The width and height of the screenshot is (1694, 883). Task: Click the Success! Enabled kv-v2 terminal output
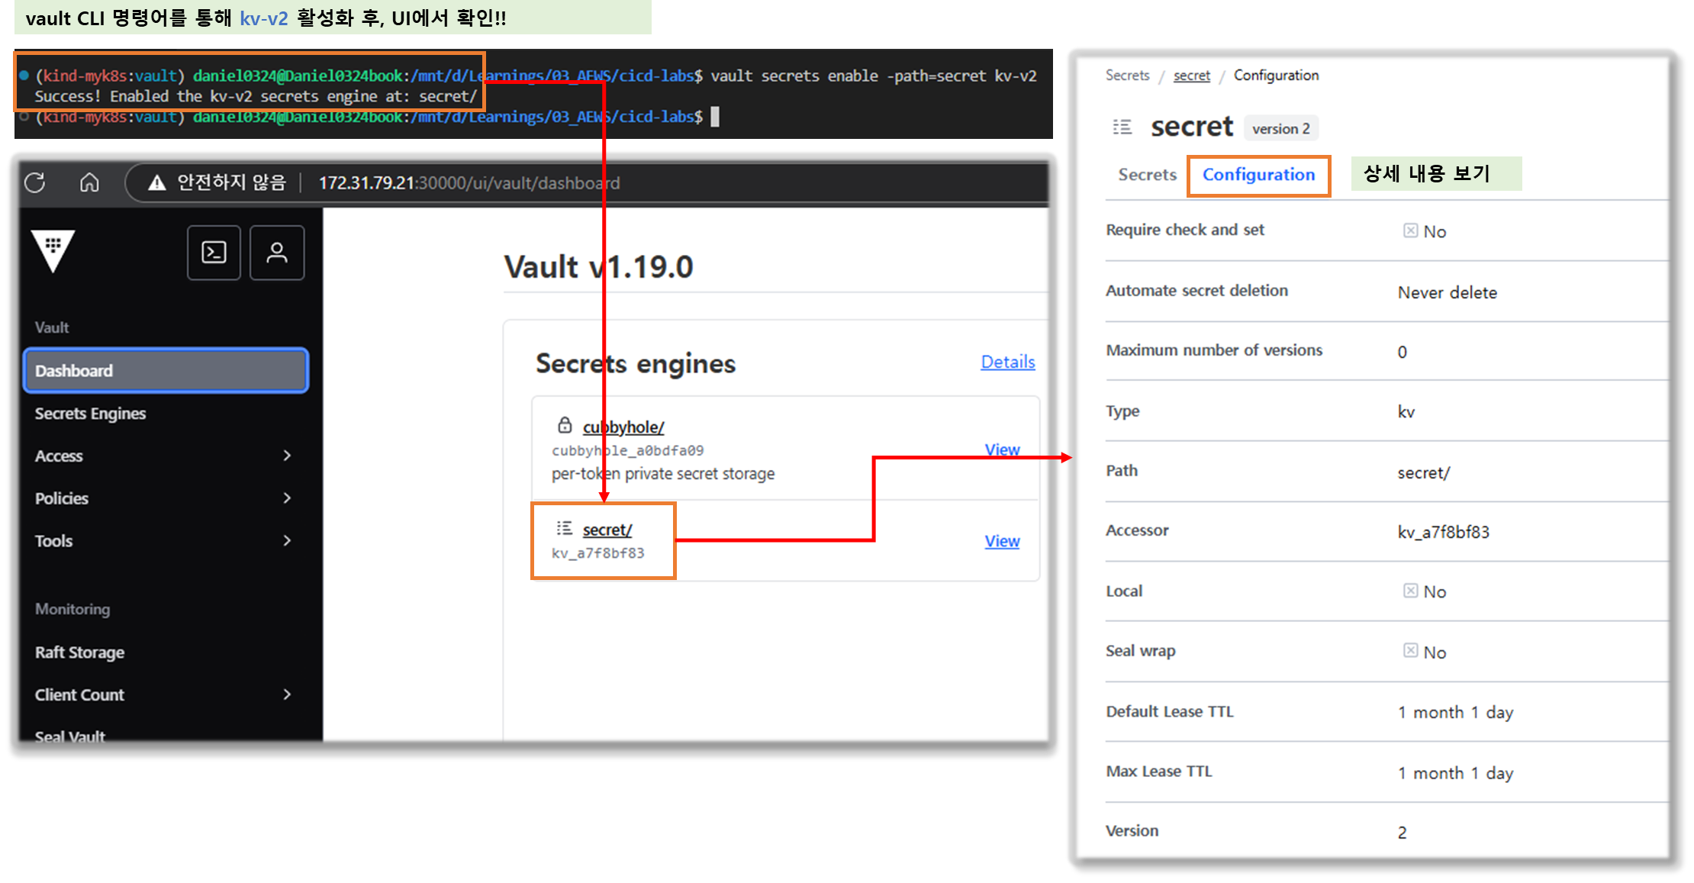tap(256, 96)
